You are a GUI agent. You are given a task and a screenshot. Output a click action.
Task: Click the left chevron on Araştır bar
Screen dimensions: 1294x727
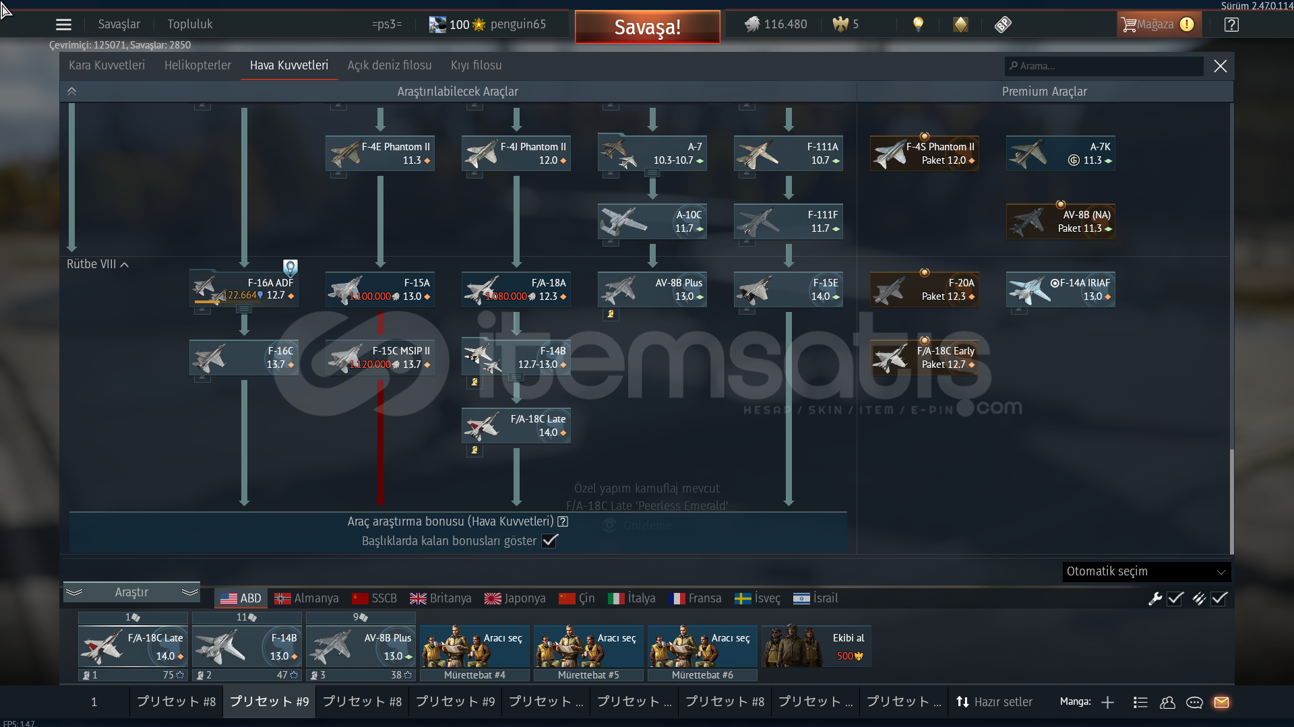pyautogui.click(x=74, y=592)
